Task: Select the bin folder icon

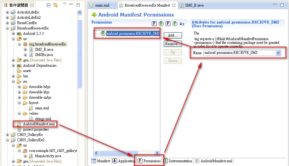Action: pos(19,76)
